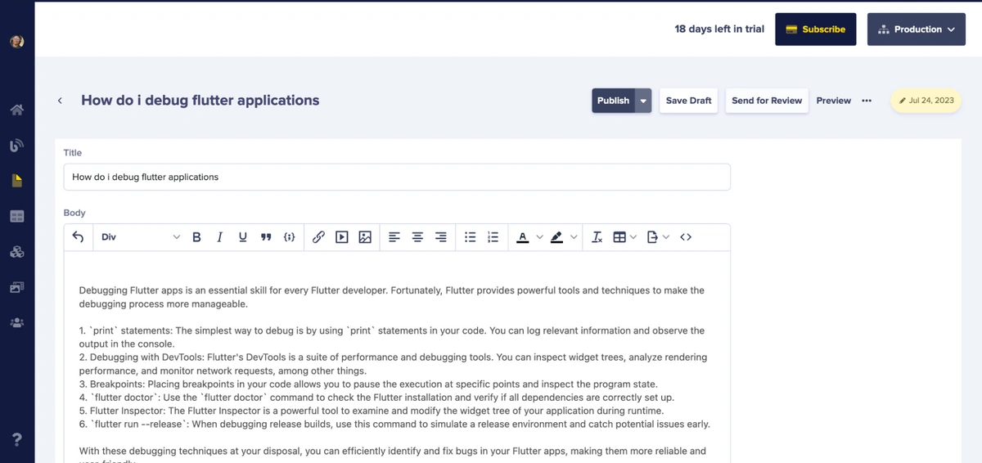Viewport: 982px width, 463px height.
Task: Open the help question mark in sidebar
Action: coord(17,440)
